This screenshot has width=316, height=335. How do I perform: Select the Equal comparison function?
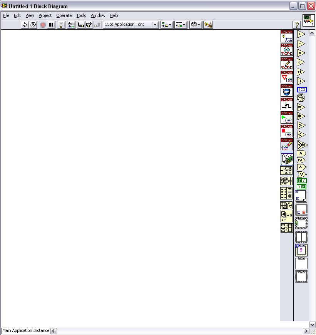point(301,107)
